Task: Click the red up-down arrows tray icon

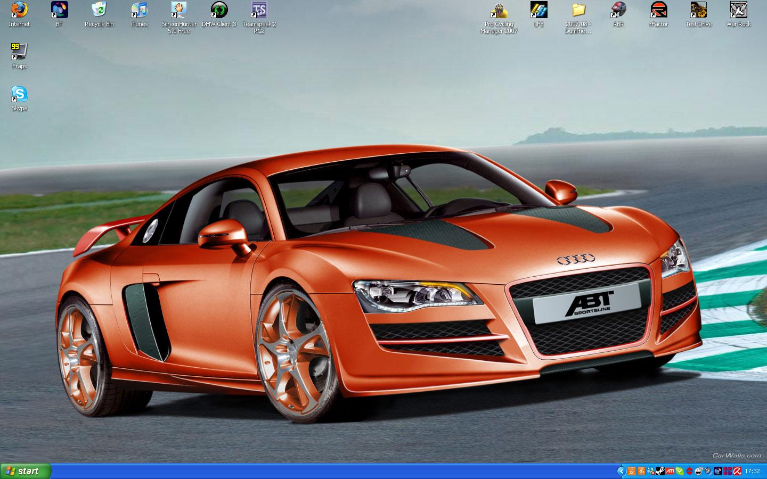Action: pos(689,471)
